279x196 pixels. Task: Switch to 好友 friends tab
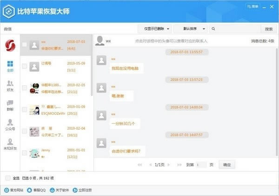coord(10,86)
